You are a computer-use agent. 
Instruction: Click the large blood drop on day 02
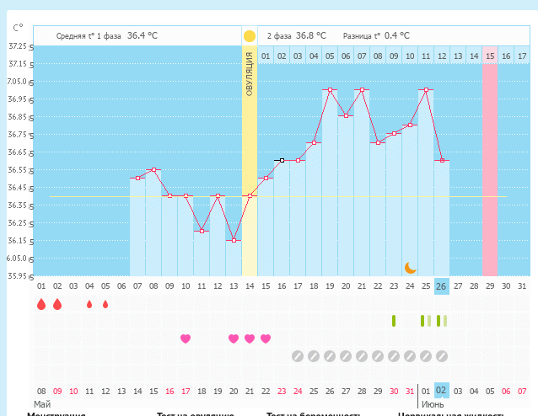coord(57,304)
